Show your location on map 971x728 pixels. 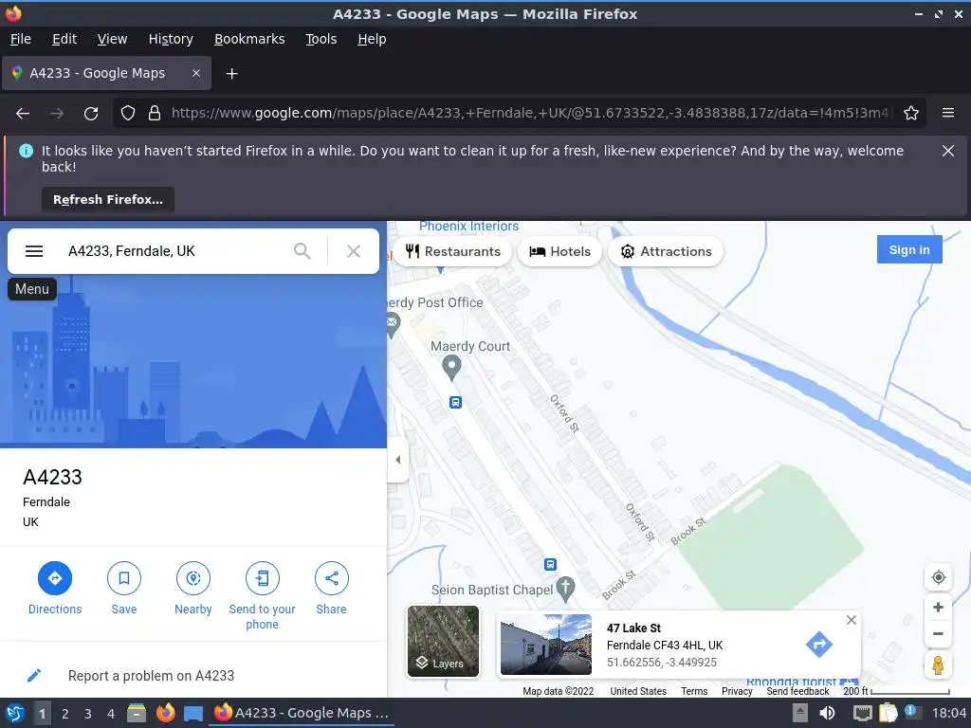[x=938, y=577]
